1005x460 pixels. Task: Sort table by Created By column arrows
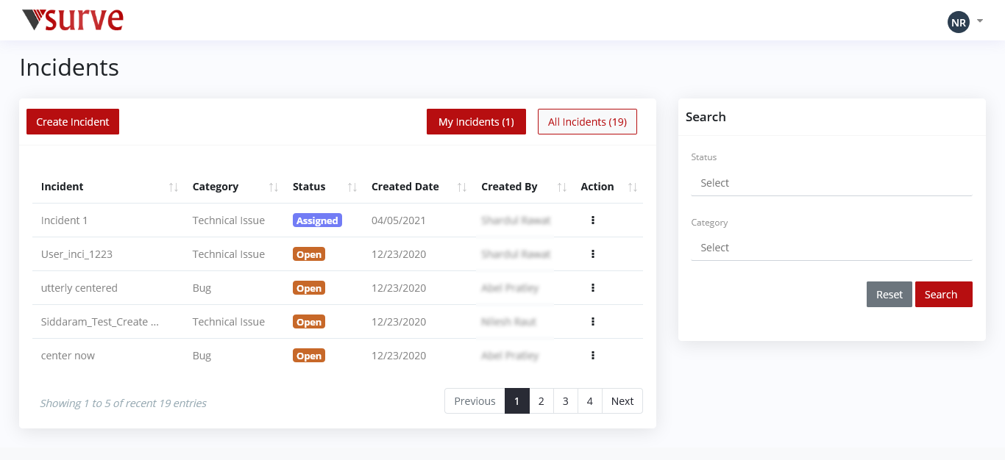tap(562, 187)
